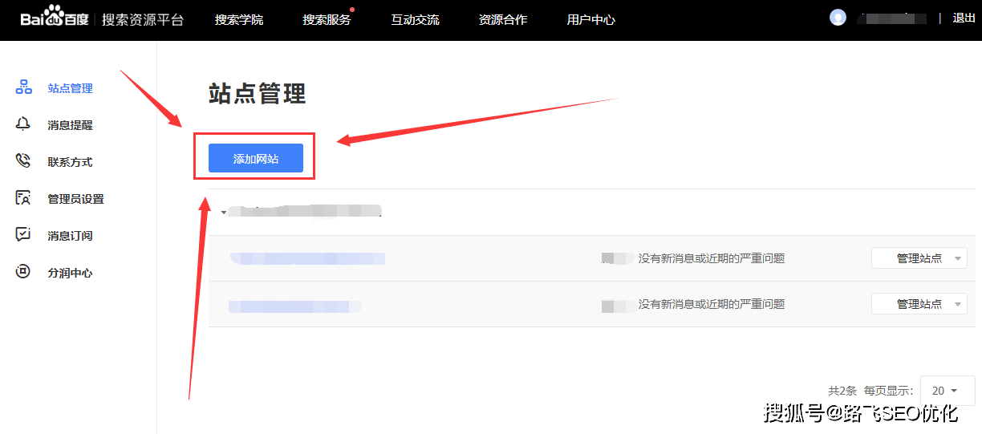Screen dimensions: 982x434
Task: Click the 管理员设置 sidebar icon
Action: 23,198
